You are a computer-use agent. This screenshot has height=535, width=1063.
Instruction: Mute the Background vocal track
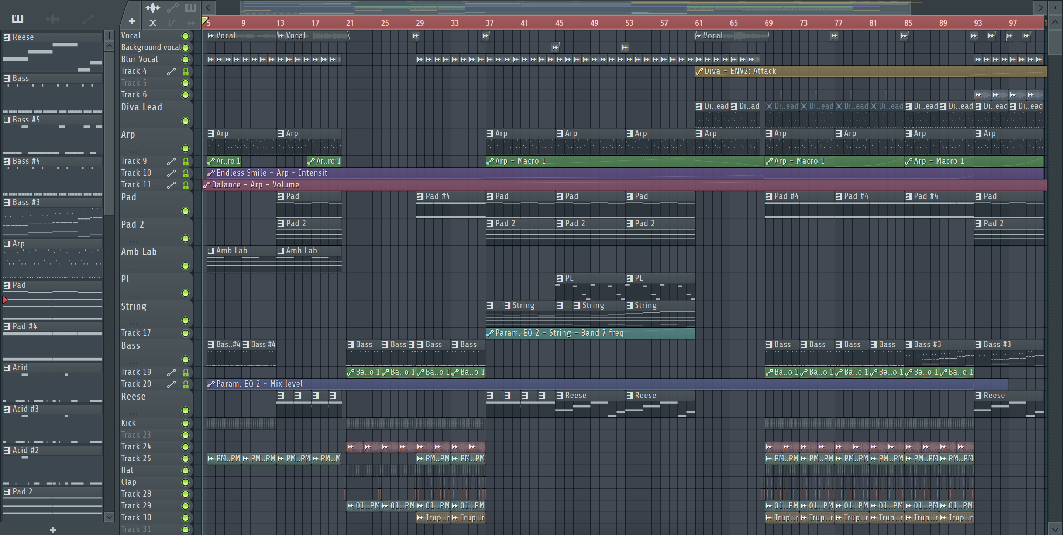coord(186,48)
